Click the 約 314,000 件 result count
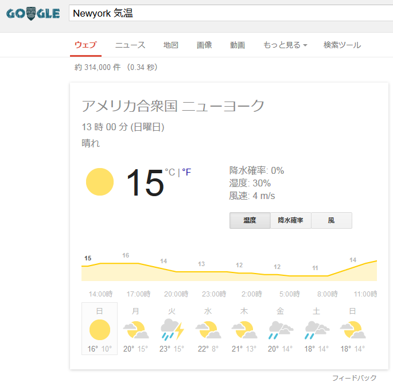 pyautogui.click(x=98, y=67)
